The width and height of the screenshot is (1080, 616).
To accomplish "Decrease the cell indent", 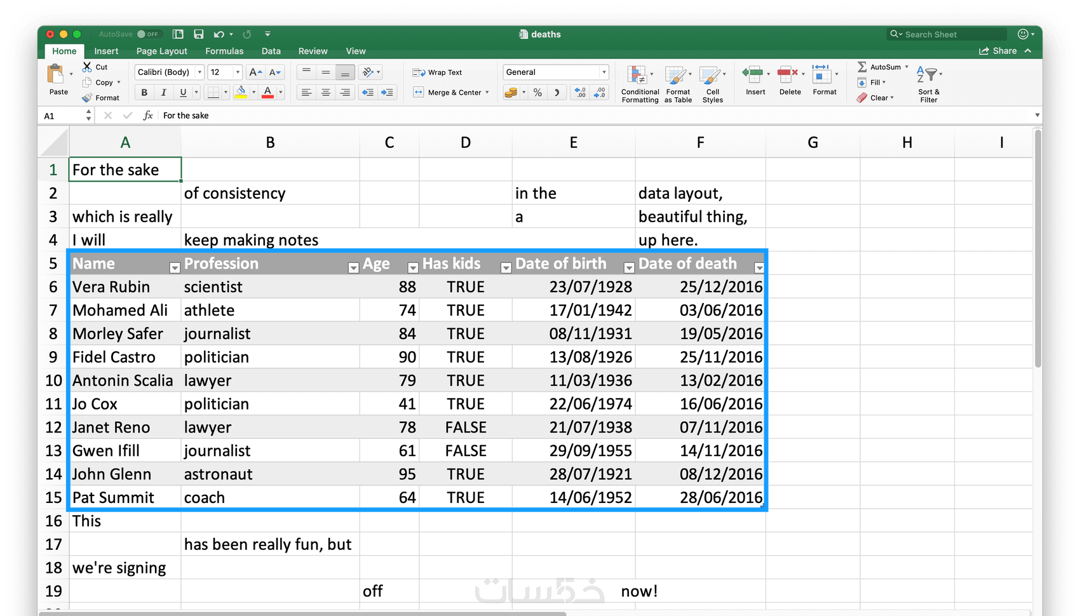I will [368, 93].
